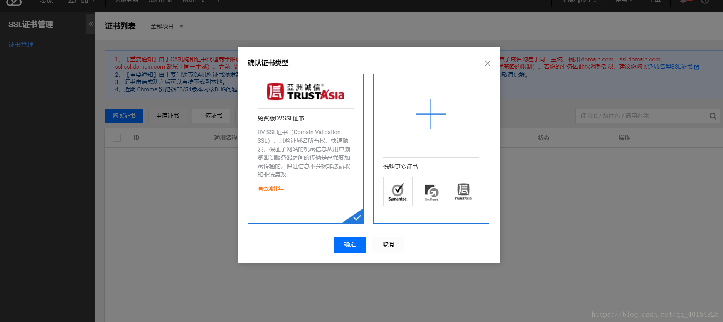Click the large TrustAsia 亚洲诚信 logo
Screen dimensions: 723x322
tap(306, 91)
